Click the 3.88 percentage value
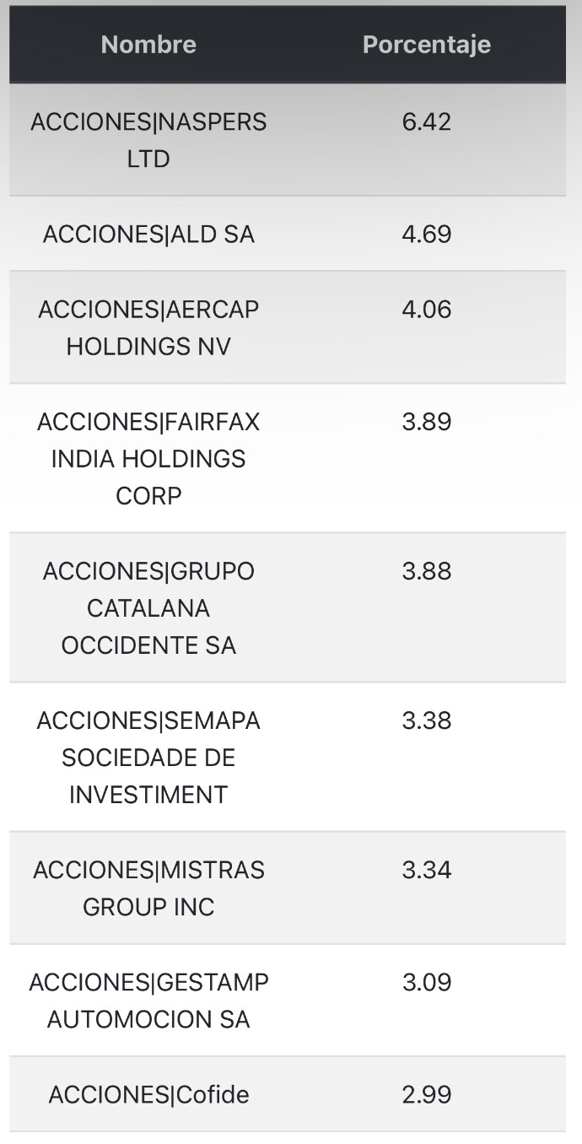 click(x=427, y=572)
